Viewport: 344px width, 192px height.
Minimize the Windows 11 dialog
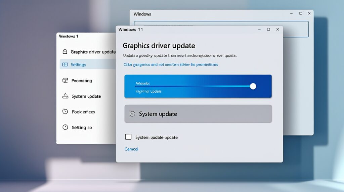click(259, 29)
